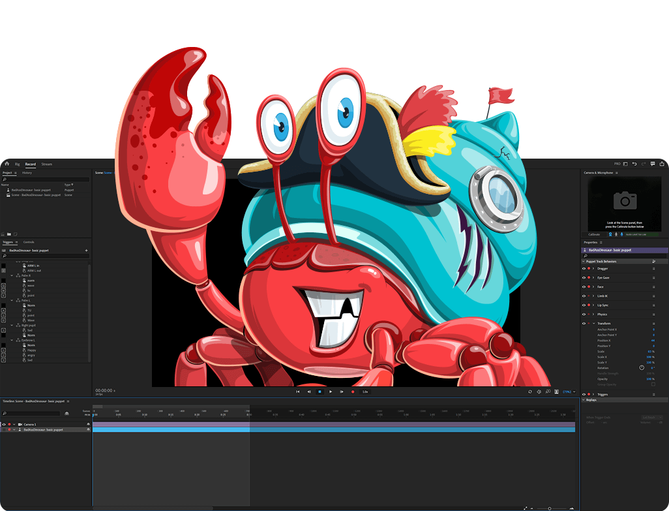
Task: Collapse the Palm R trigger group
Action: click(12, 275)
